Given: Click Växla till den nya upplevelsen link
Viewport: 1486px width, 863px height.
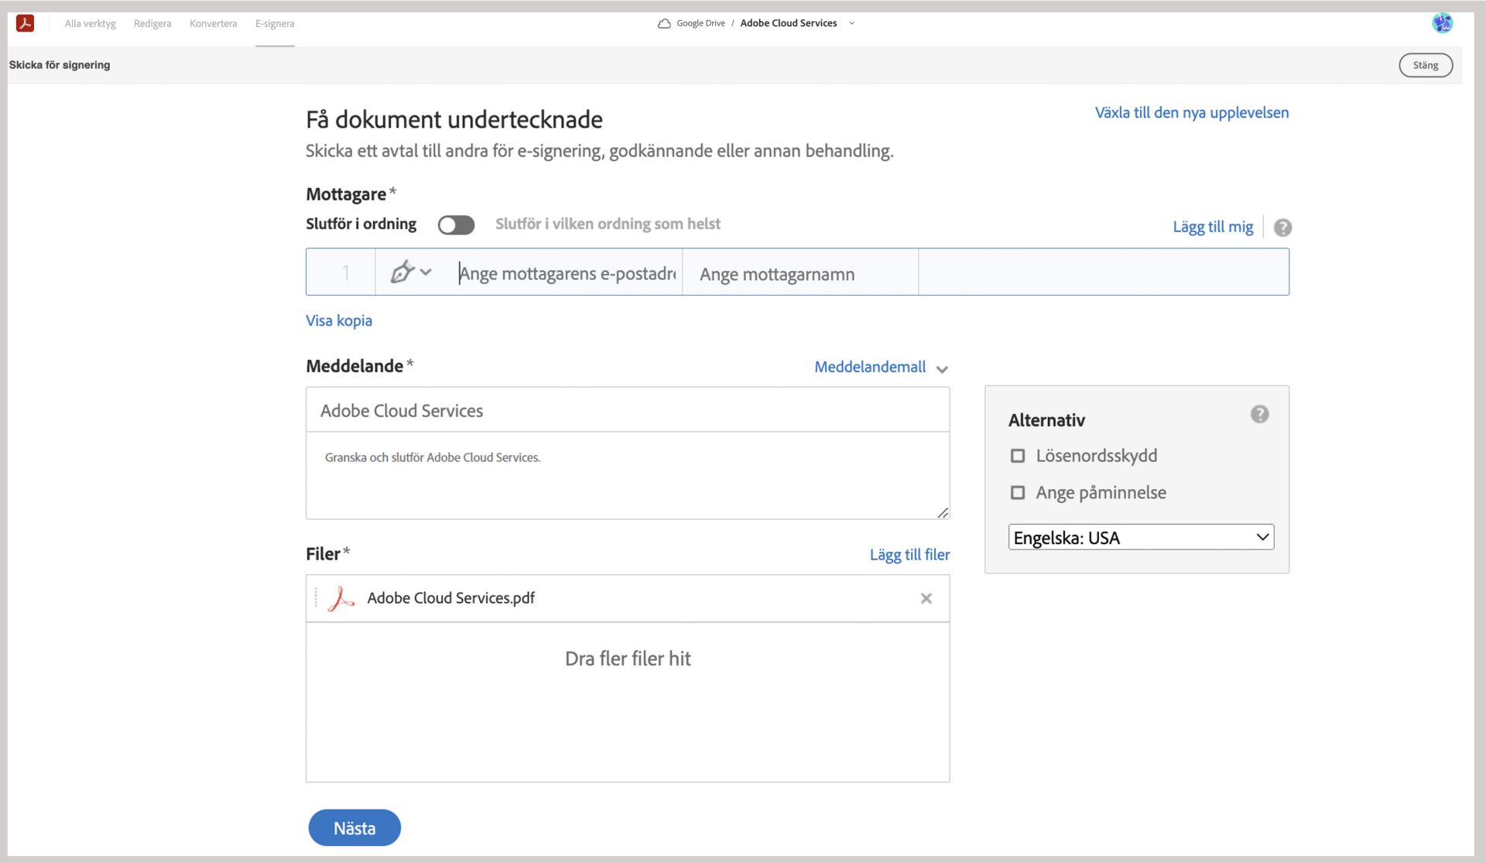Looking at the screenshot, I should click(x=1192, y=113).
